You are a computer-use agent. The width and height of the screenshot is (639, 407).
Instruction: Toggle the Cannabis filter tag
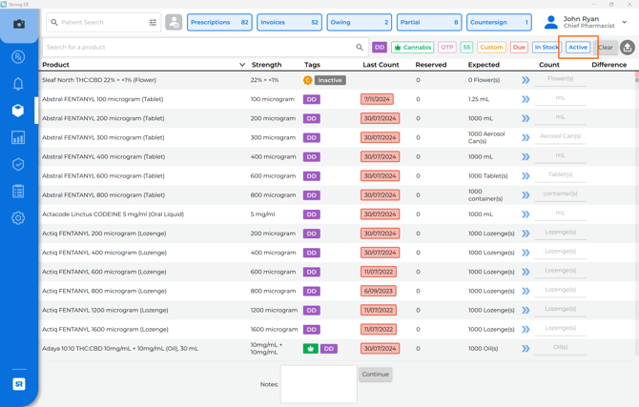[413, 47]
